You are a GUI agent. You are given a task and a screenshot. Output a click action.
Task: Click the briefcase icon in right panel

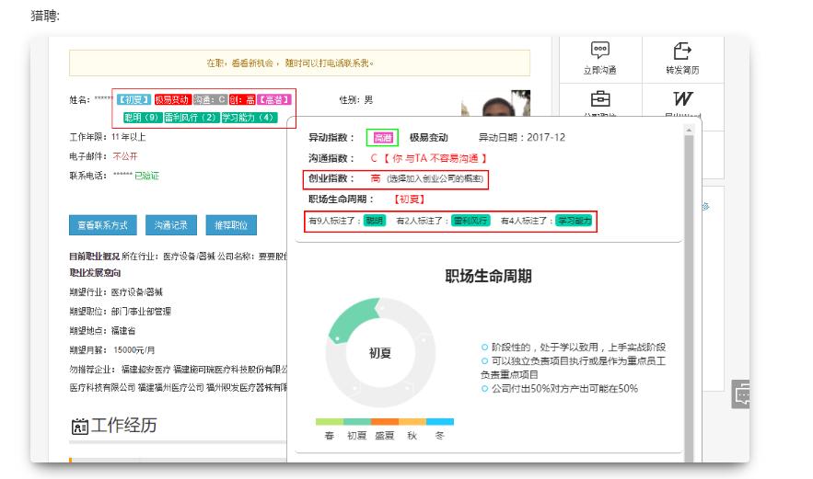point(599,98)
